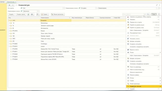Click the Наименование filter value field
Viewport: 162px width, 91px height.
[x=127, y=8]
